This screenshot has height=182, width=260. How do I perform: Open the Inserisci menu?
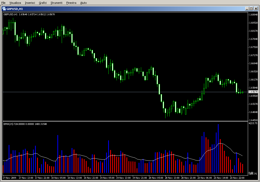pos(30,3)
